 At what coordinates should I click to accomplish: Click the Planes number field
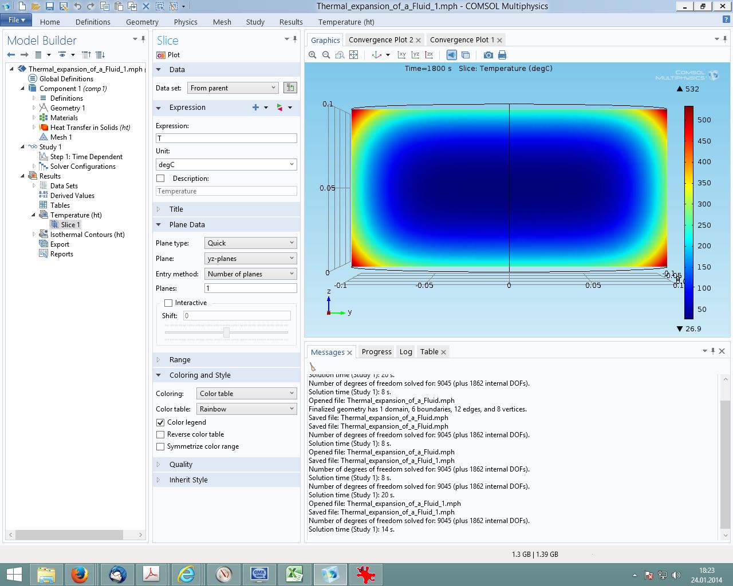(x=251, y=288)
